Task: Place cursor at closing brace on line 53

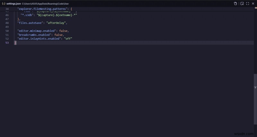Action: tap(15, 43)
